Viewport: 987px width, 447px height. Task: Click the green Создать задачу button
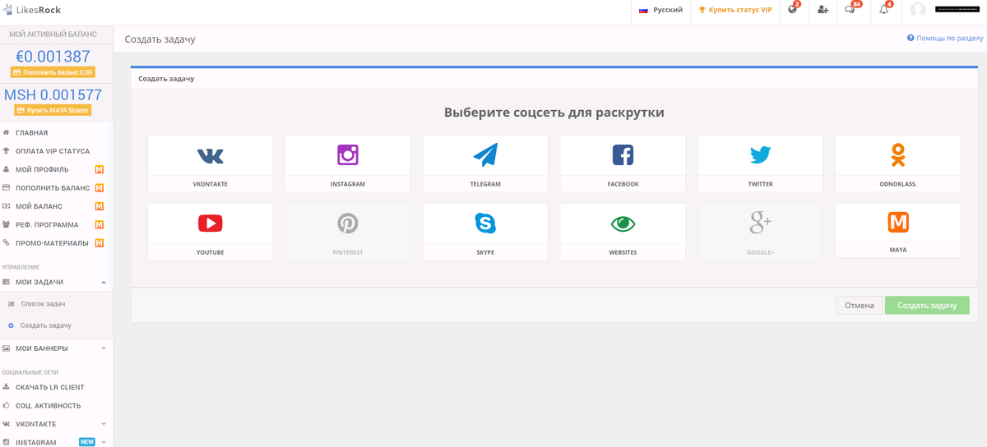point(927,305)
